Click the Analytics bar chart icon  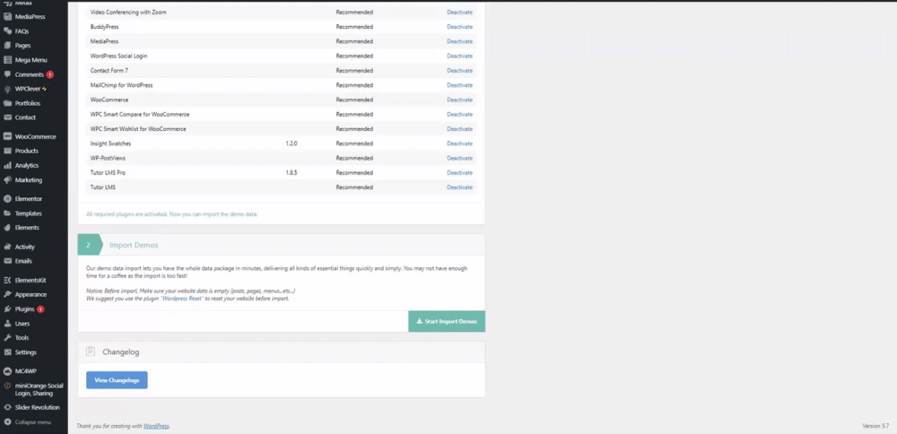7,165
